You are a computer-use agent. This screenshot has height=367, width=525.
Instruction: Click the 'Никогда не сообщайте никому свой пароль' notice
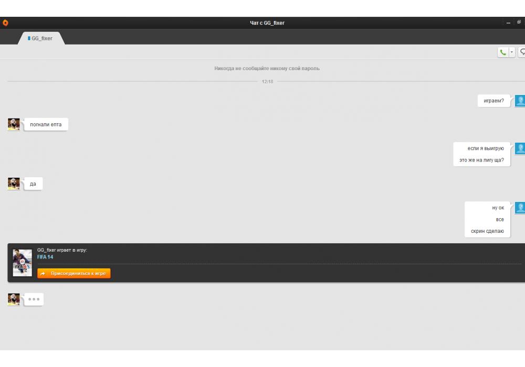pyautogui.click(x=267, y=69)
